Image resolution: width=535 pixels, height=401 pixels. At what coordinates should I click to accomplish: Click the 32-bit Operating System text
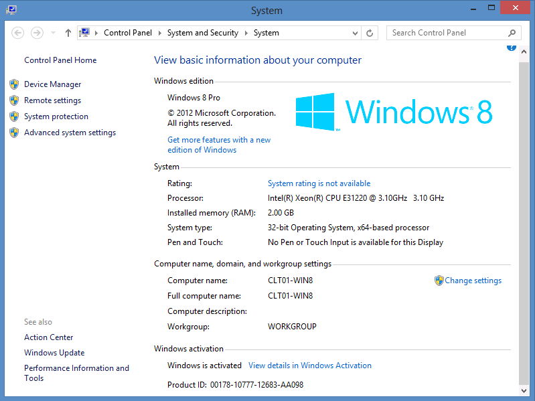tap(348, 228)
